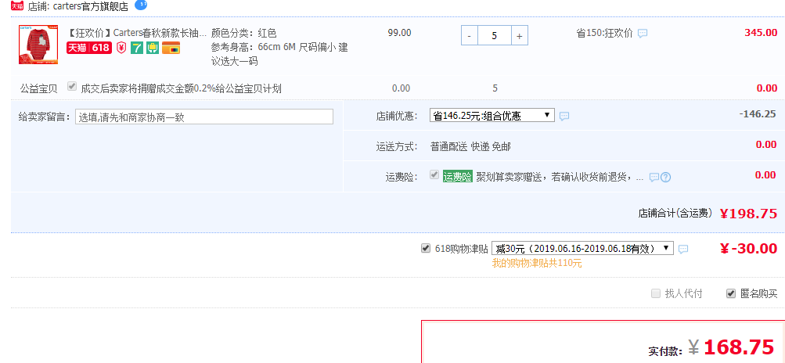Toggle the 运费险 shipping insurance checkbox

434,174
